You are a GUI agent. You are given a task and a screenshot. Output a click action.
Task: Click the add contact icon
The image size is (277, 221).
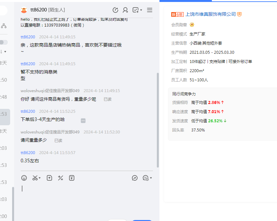coord(125,10)
